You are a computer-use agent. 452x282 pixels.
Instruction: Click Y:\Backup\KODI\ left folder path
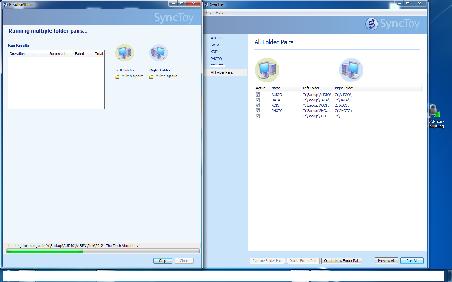tap(316, 105)
